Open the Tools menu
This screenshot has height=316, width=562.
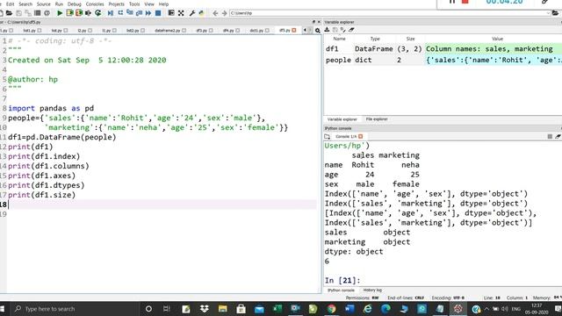(x=134, y=4)
